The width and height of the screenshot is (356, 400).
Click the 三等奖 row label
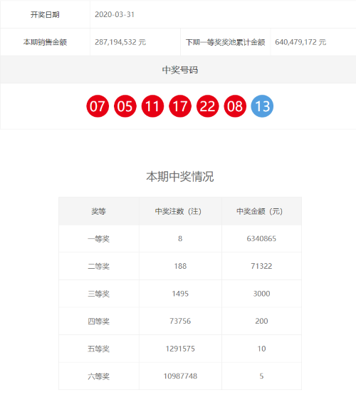[98, 294]
